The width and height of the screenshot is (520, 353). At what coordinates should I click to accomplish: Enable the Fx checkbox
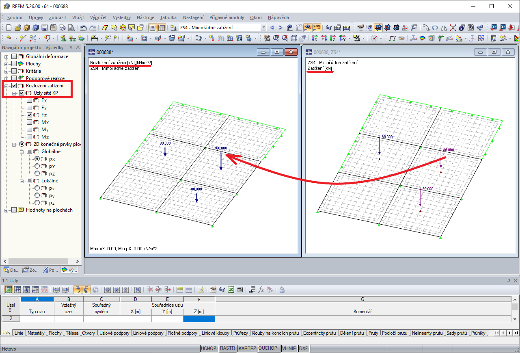tap(30, 100)
